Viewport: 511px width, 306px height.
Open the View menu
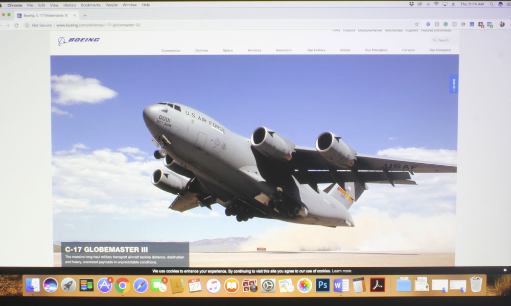[54, 5]
